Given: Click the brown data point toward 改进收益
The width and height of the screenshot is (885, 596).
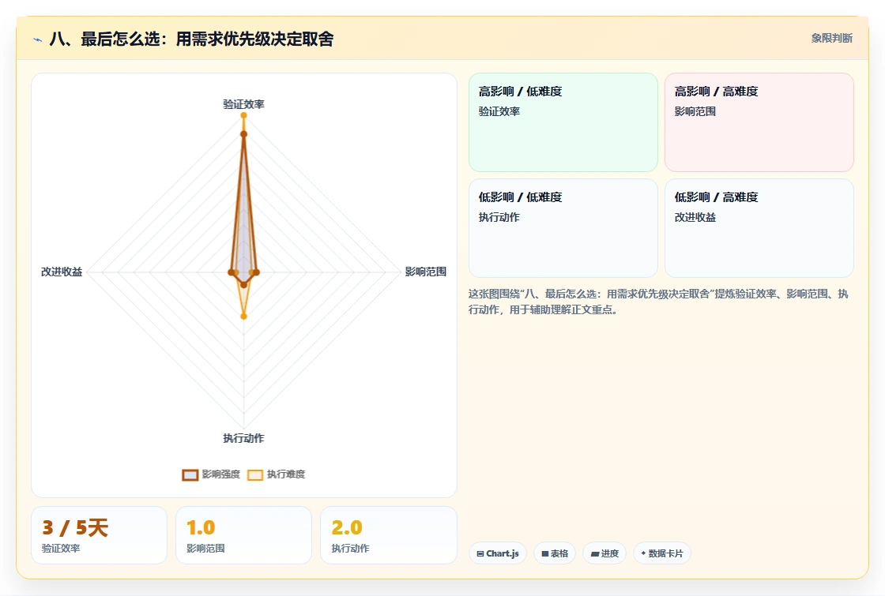Looking at the screenshot, I should coord(231,272).
